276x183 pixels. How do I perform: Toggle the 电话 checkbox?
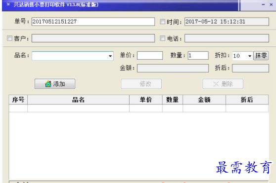[x=162, y=38]
